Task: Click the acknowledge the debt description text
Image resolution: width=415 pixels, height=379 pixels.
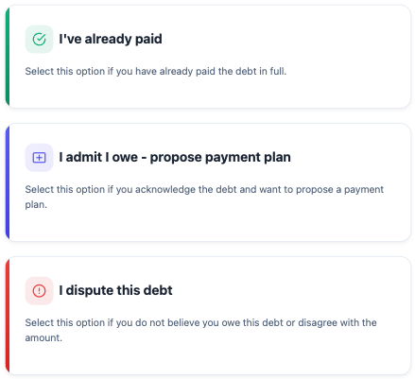Action: click(204, 197)
